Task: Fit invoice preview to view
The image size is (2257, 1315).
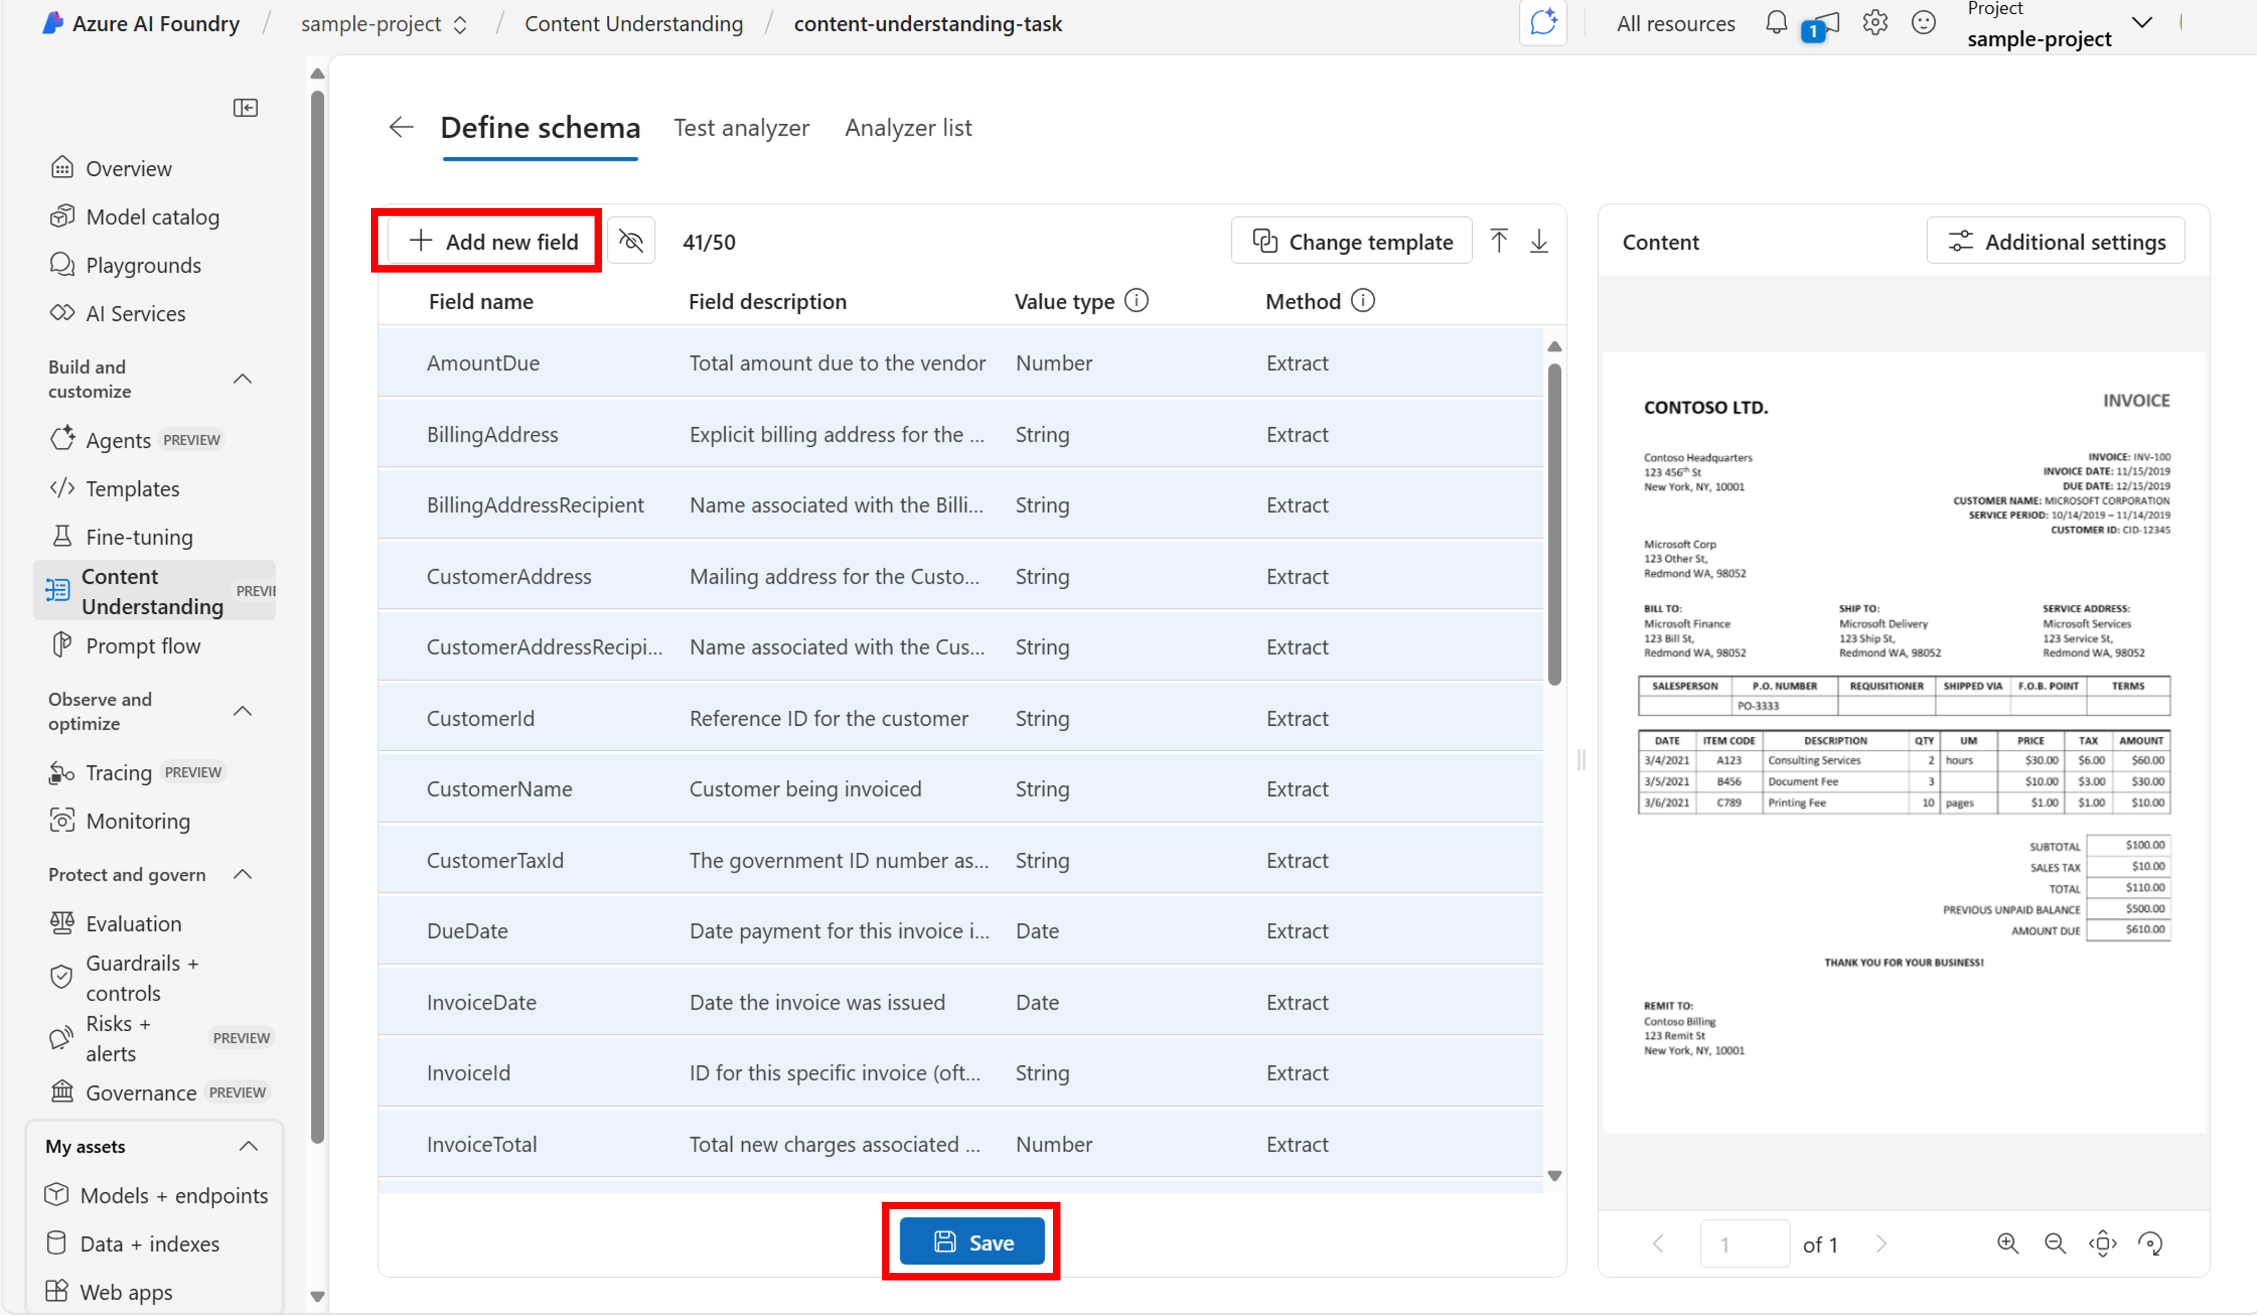Action: 2102,1243
